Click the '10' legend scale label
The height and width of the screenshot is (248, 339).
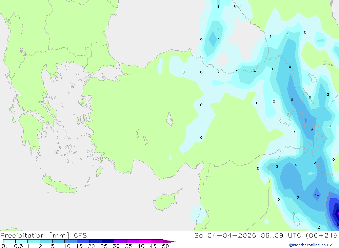[67, 246]
